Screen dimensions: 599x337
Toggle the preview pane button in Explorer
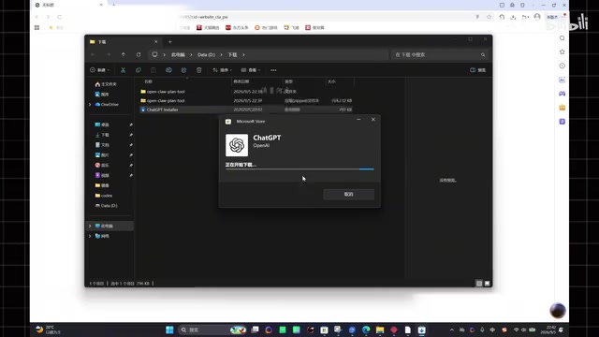click(x=478, y=70)
